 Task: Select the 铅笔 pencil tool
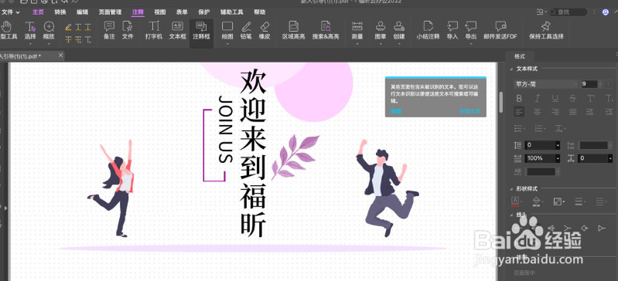coord(246,30)
